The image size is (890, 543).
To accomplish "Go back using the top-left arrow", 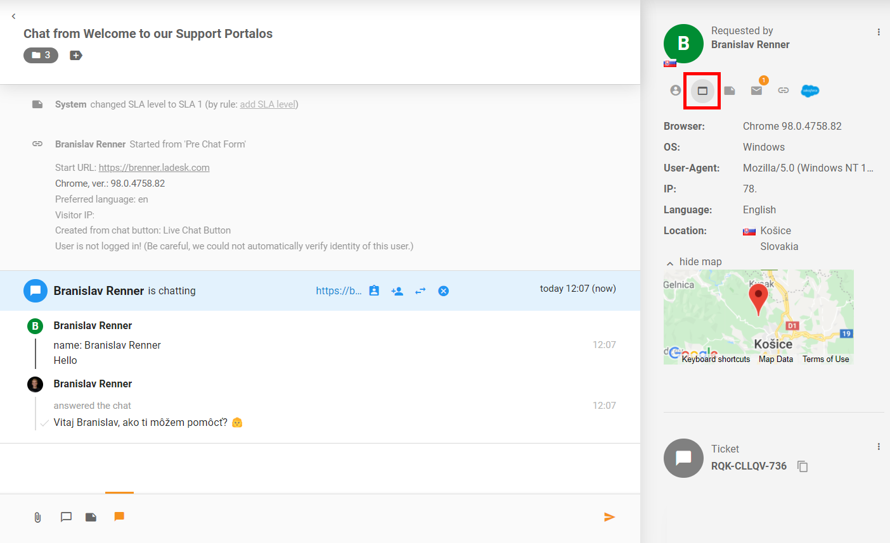I will coord(13,16).
